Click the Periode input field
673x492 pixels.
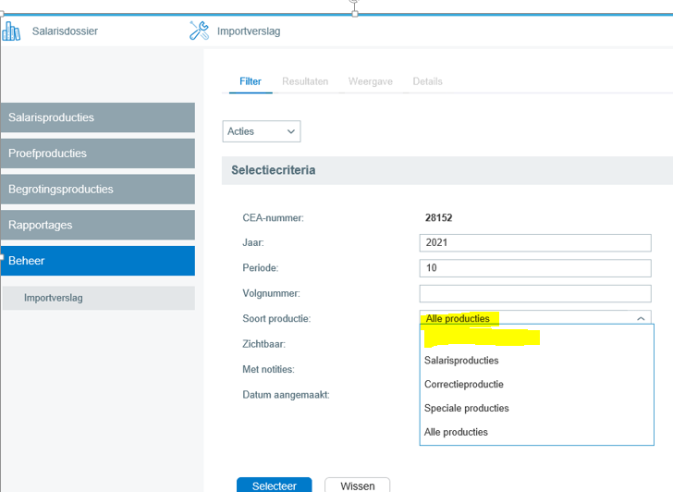coord(535,268)
